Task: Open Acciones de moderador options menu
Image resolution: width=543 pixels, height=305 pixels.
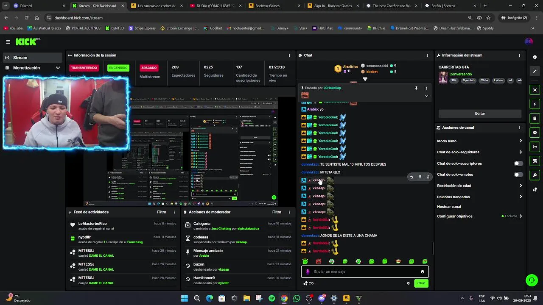Action: (289, 212)
